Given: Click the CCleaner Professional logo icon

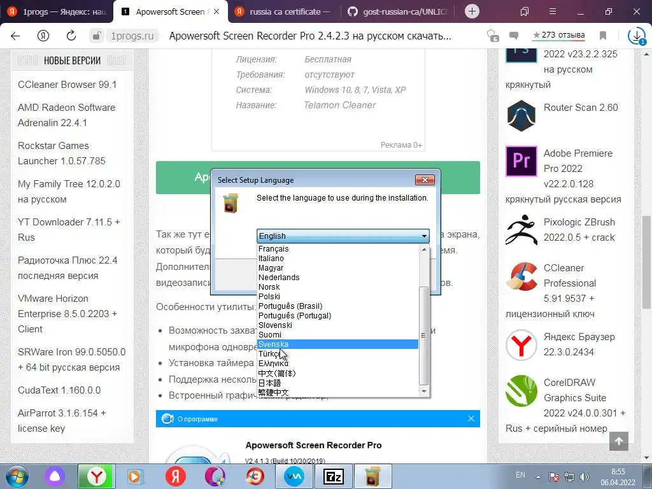Looking at the screenshot, I should (521, 276).
